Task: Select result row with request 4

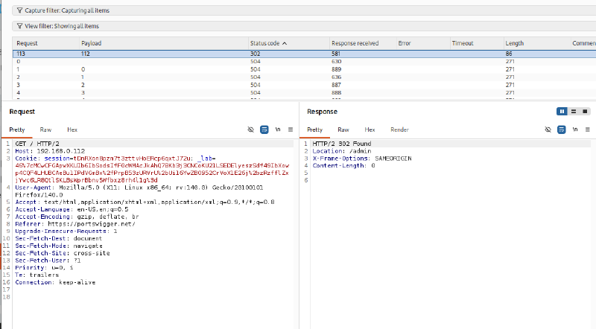Action: click(x=304, y=93)
